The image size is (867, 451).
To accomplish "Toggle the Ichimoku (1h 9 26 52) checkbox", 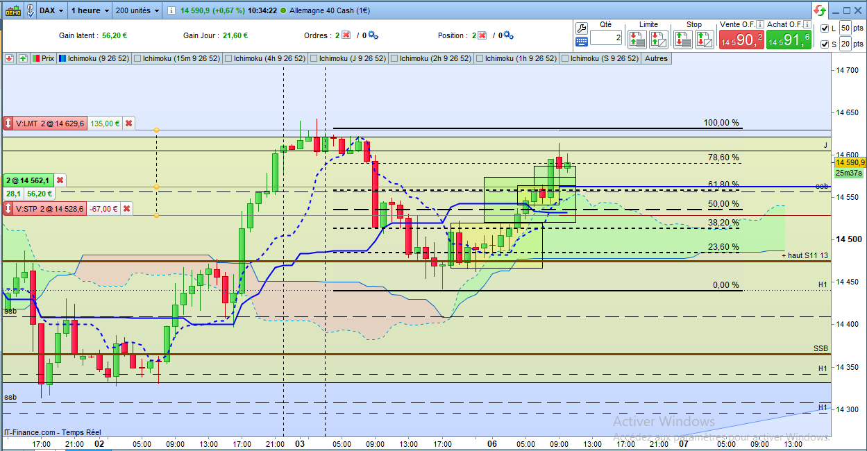I will click(x=479, y=58).
